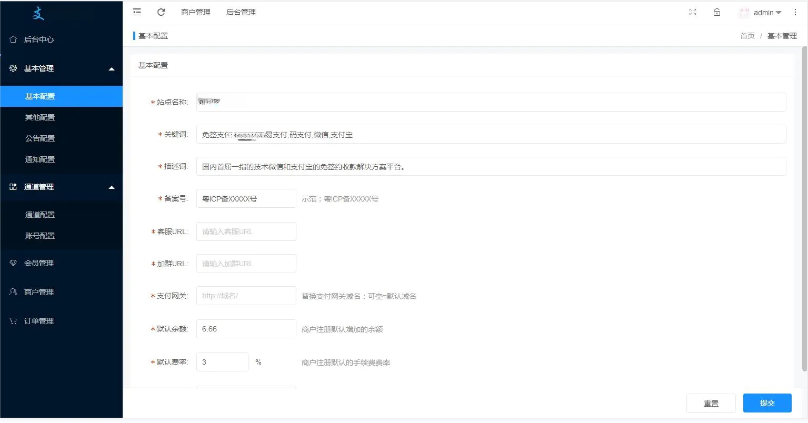The image size is (808, 423).
Task: Click the cart icon beside 订单管理
Action: point(13,321)
